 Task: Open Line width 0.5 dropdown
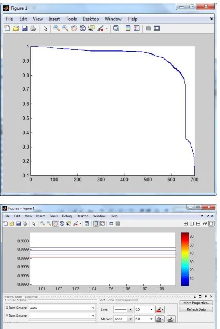coord(151,309)
